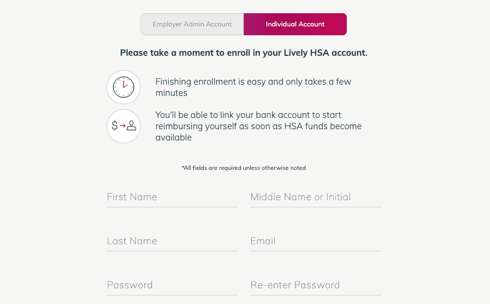
Task: Click the 'Please take a moment to enroll' heading
Action: (244, 53)
